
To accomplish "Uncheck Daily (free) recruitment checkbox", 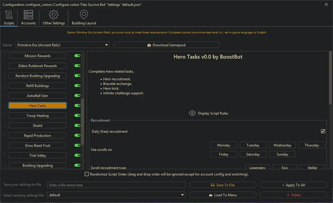I will pos(323,132).
